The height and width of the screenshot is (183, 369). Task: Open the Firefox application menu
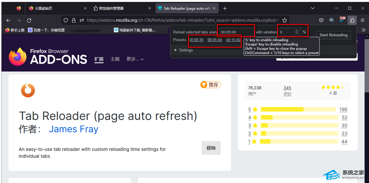pos(362,20)
